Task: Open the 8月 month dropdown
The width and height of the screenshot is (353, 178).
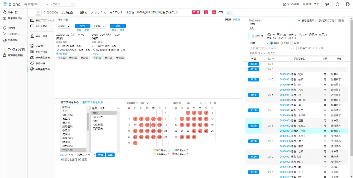Action: coord(145,103)
